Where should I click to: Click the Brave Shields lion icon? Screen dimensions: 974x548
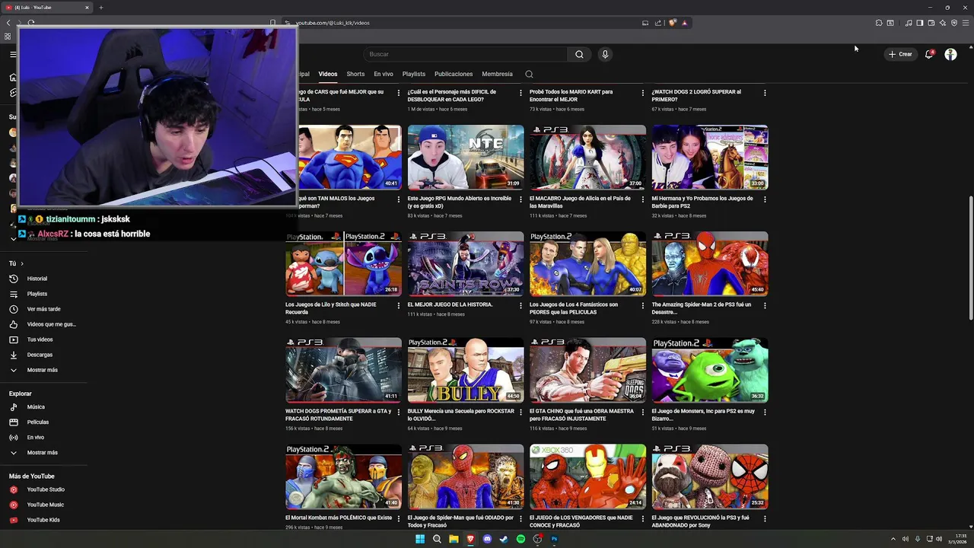click(x=673, y=23)
